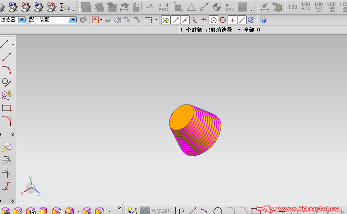
Task: Select the profile line tool in left toolbar
Action: pos(5,44)
